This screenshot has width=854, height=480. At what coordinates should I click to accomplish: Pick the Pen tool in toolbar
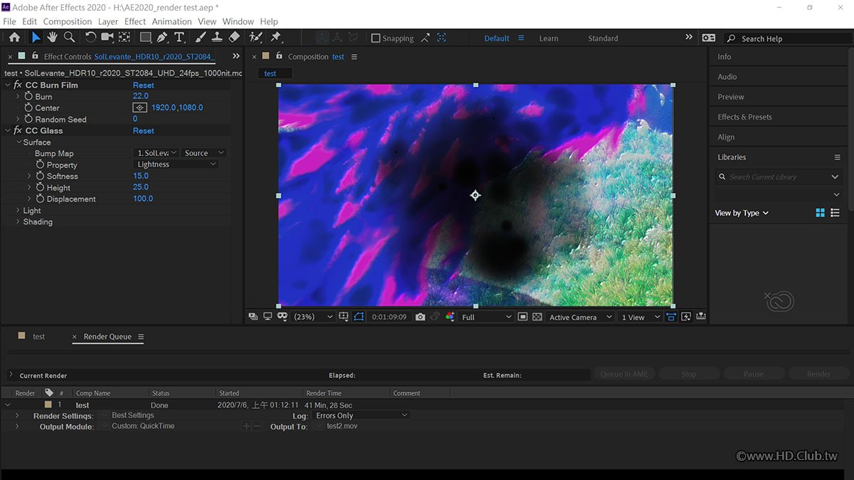click(162, 38)
